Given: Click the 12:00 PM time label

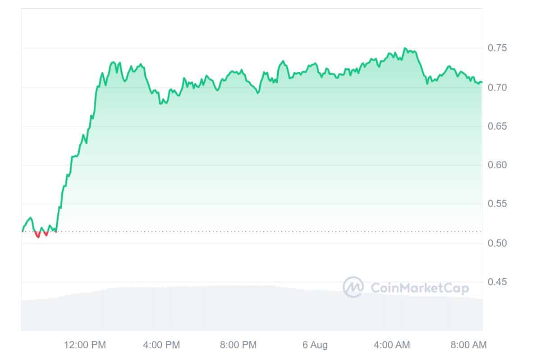Looking at the screenshot, I should (85, 345).
